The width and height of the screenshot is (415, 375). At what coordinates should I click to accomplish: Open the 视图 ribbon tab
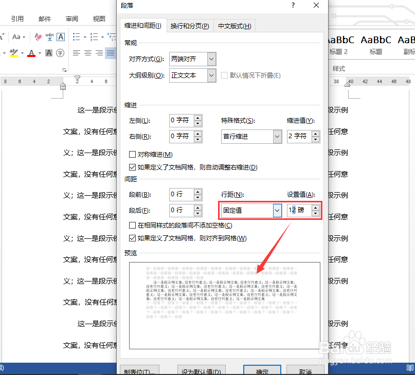pyautogui.click(x=99, y=18)
